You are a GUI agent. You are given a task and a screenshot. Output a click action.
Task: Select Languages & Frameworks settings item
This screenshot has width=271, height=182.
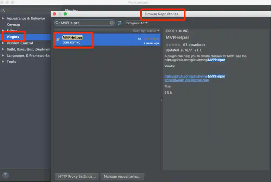[28, 56]
